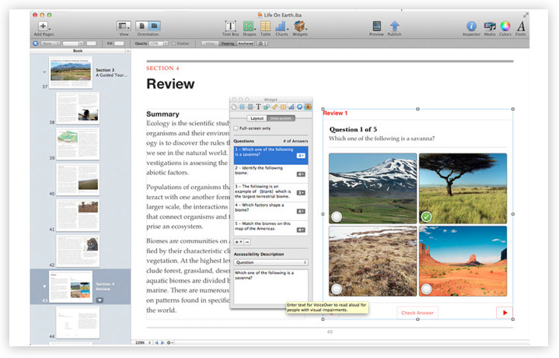Go to next question red arrow
The height and width of the screenshot is (358, 559).
coord(505,313)
